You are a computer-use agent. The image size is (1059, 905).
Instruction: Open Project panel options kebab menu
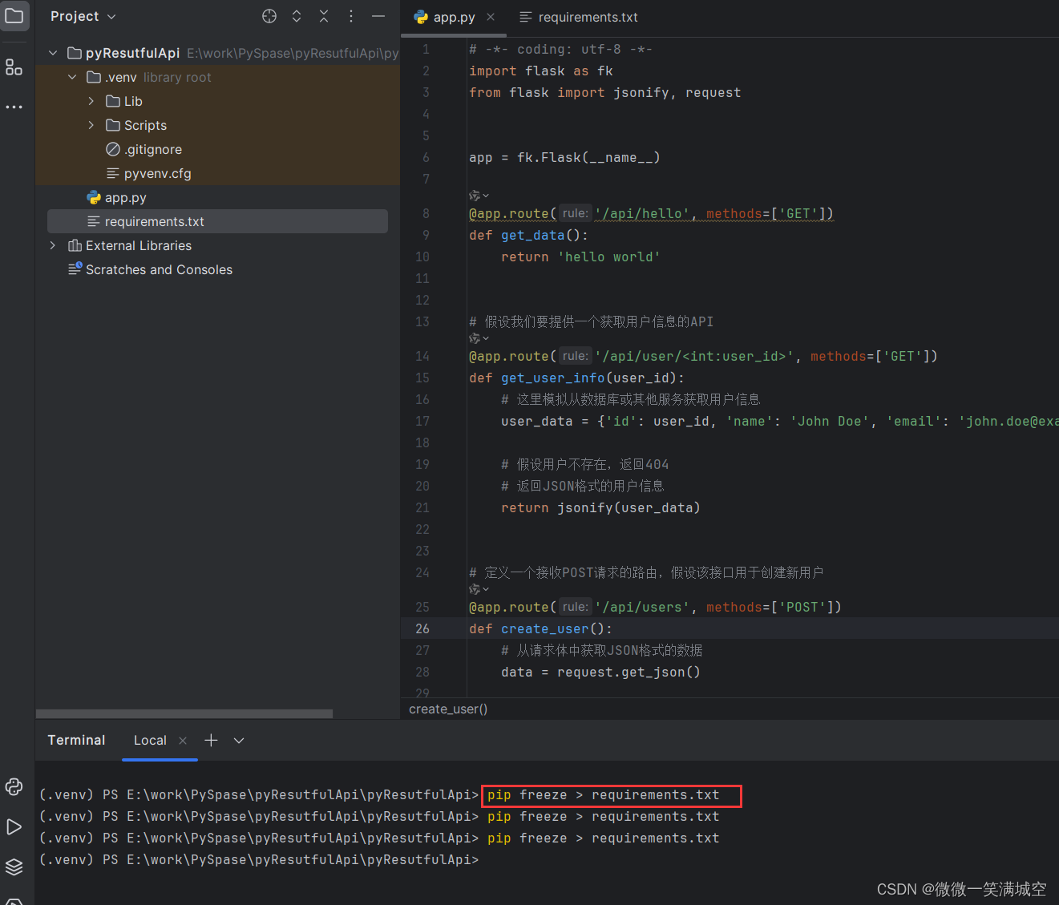point(351,16)
